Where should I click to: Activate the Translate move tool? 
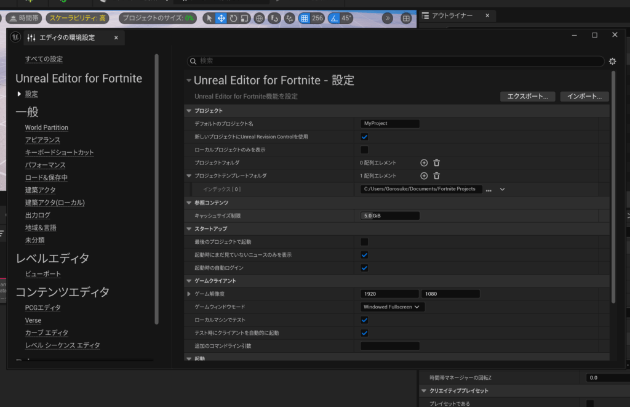pyautogui.click(x=221, y=18)
